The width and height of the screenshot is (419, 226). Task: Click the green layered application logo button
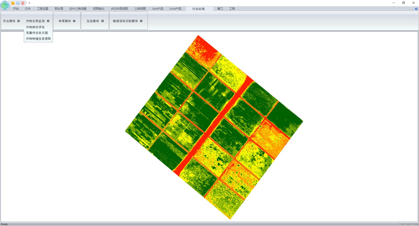[x=5, y=5]
